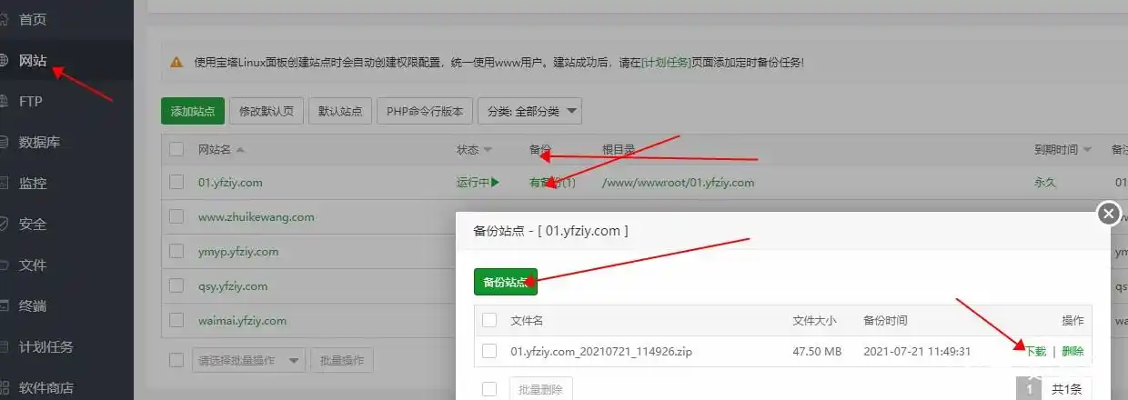Go to 软件商店 in the sidebar

pos(45,387)
